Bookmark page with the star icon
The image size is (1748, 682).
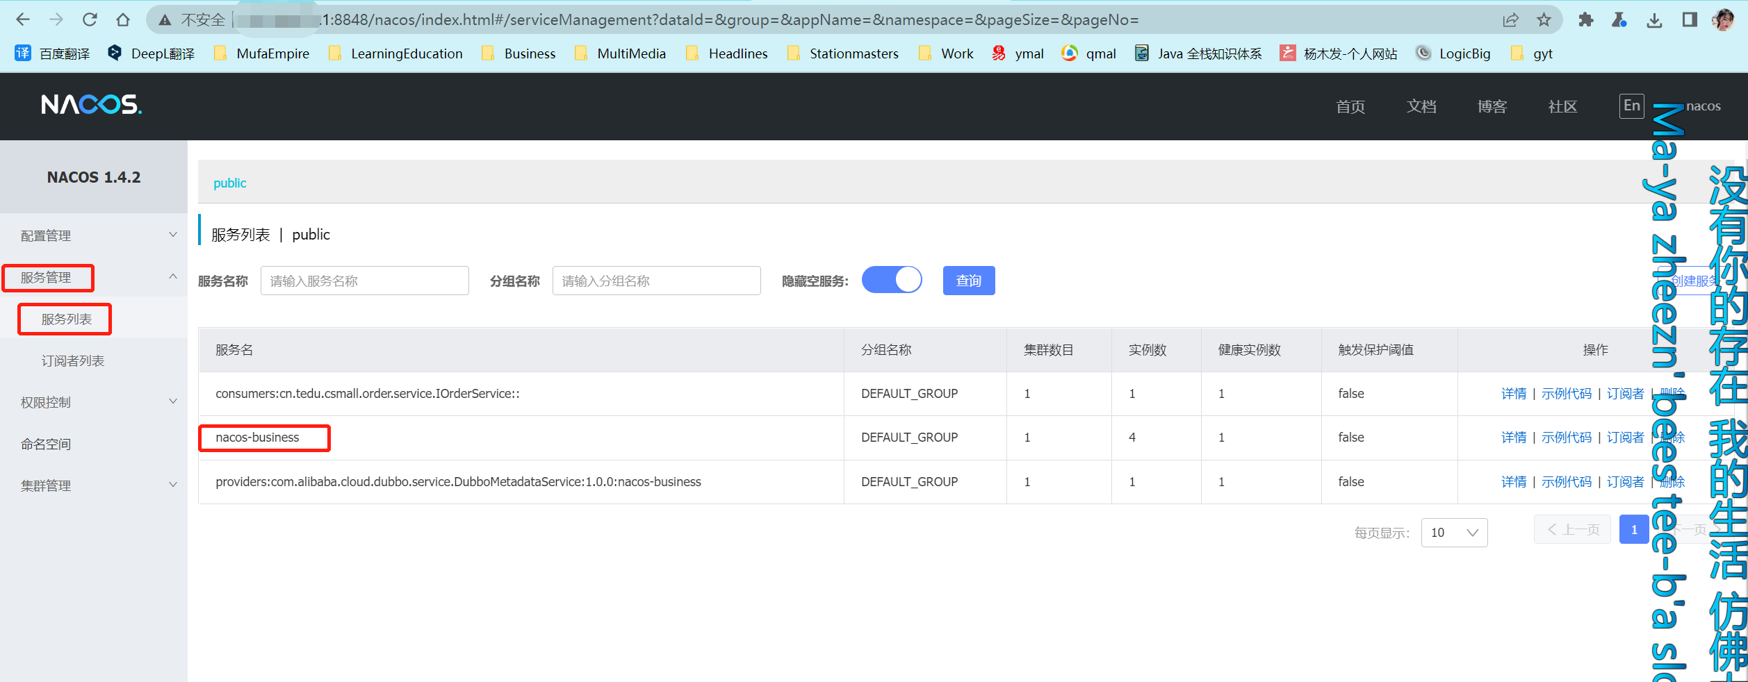[1544, 20]
